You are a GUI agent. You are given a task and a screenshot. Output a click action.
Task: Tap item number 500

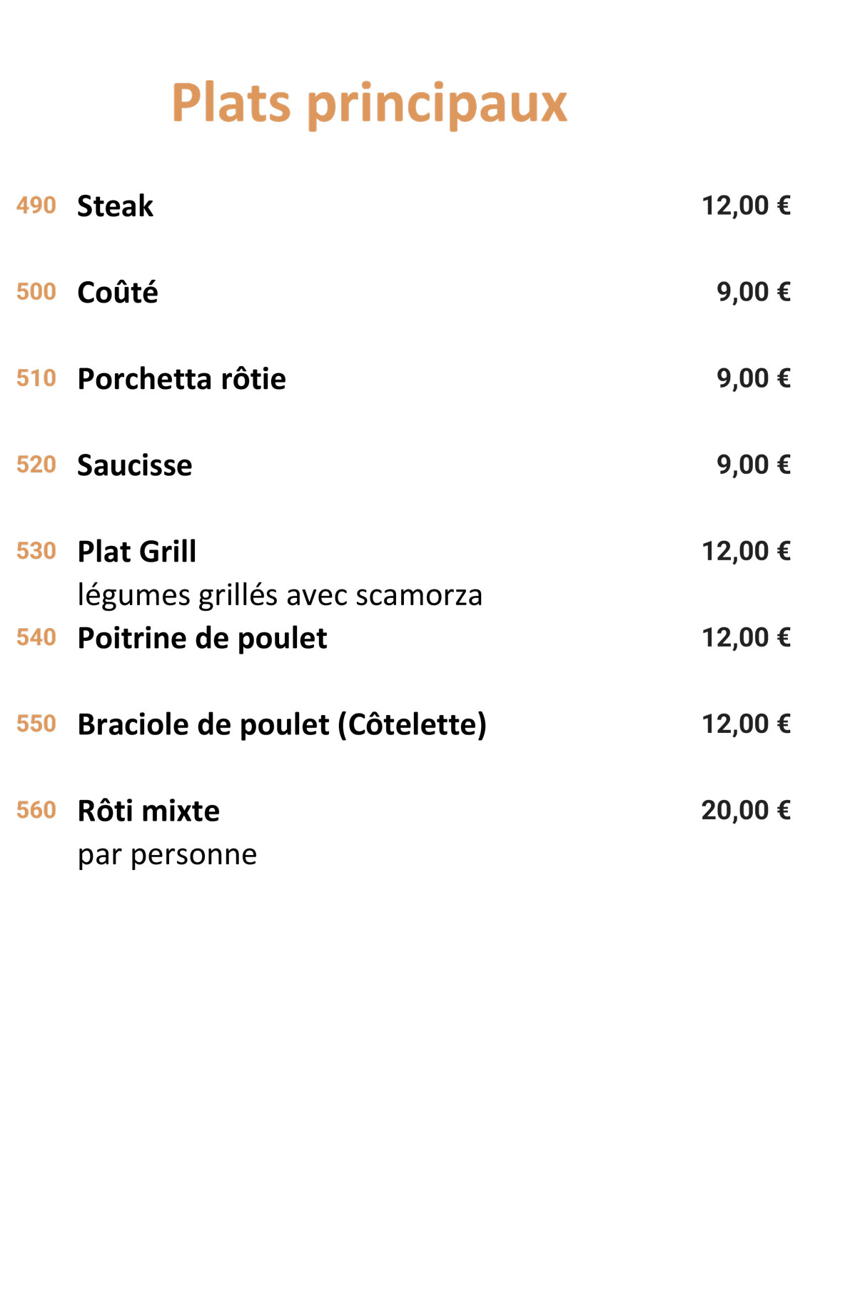point(36,292)
